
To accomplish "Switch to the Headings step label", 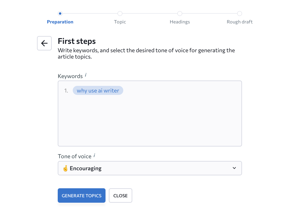I will (x=180, y=22).
